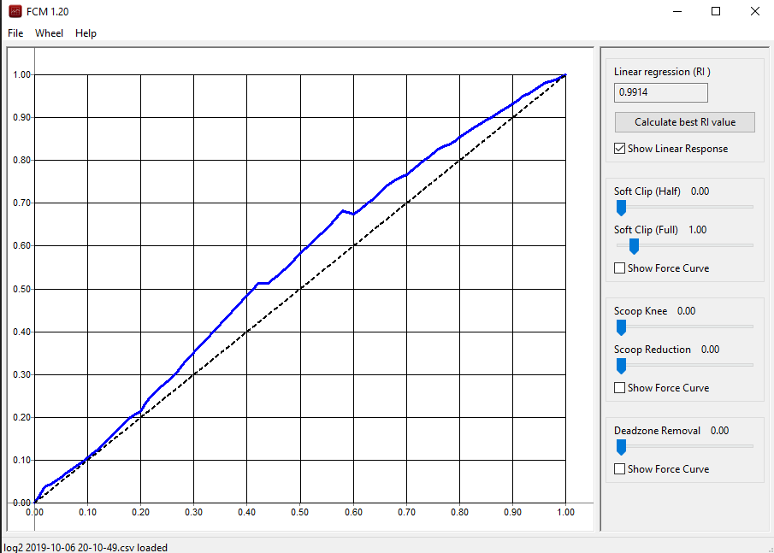Click the curve endpoint at 1.00 on graph
This screenshot has width=774, height=553.
[565, 75]
